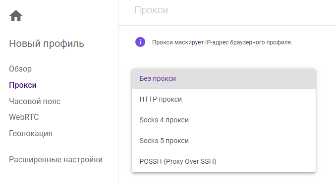
Task: Navigate to Геолокация settings
Action: pyautogui.click(x=31, y=134)
